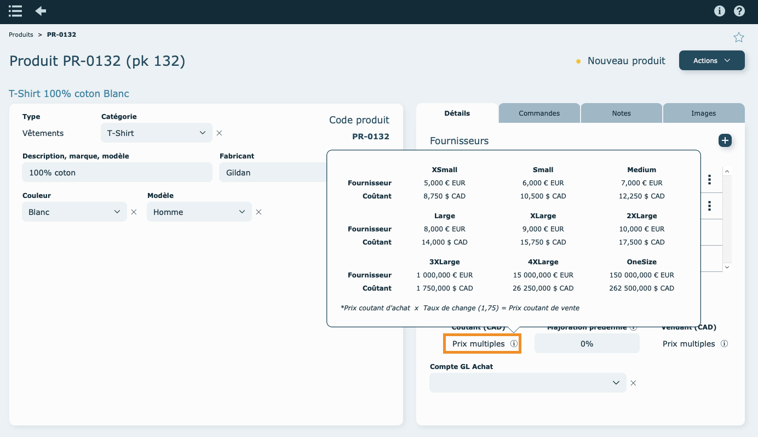Switch to the Images tab

[x=703, y=113]
